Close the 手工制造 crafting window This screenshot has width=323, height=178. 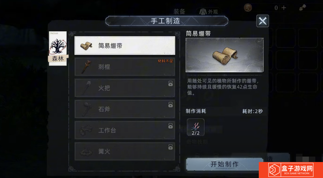coord(262,21)
